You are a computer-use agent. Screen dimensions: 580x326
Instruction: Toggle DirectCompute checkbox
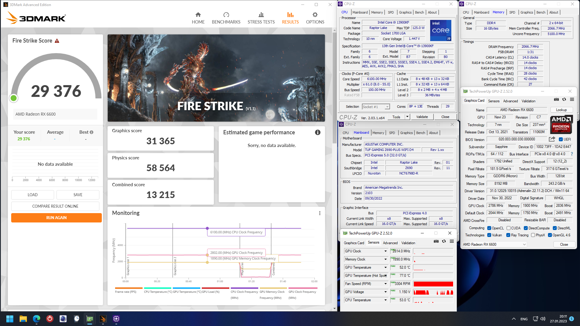526,228
